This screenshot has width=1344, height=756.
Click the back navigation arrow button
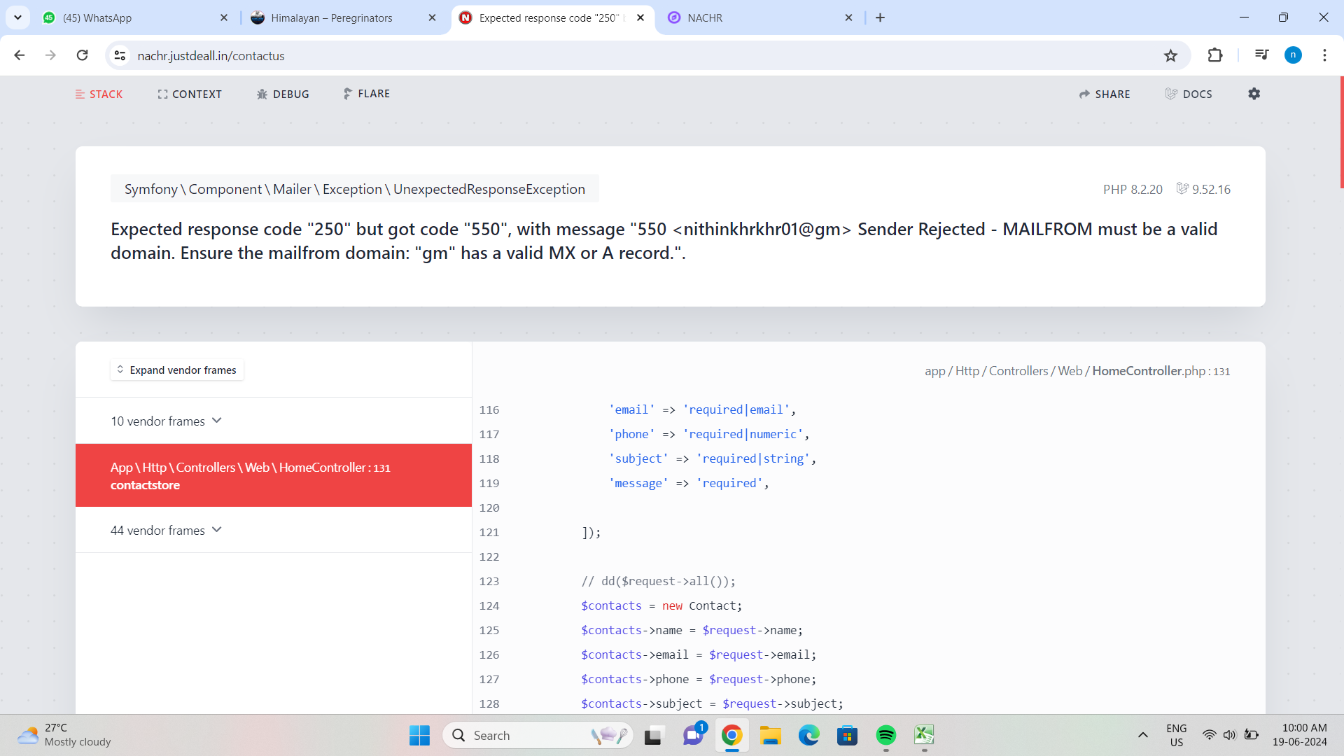20,55
